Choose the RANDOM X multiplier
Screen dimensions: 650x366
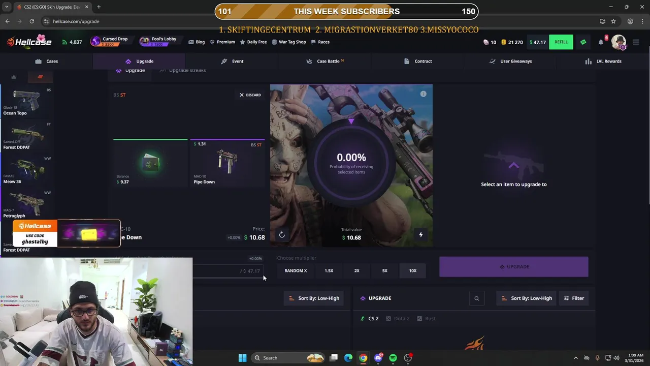(x=296, y=270)
